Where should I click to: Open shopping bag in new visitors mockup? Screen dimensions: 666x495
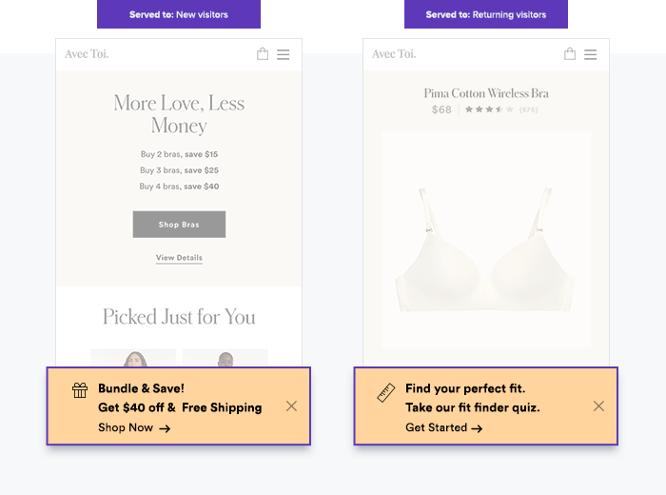pyautogui.click(x=263, y=53)
